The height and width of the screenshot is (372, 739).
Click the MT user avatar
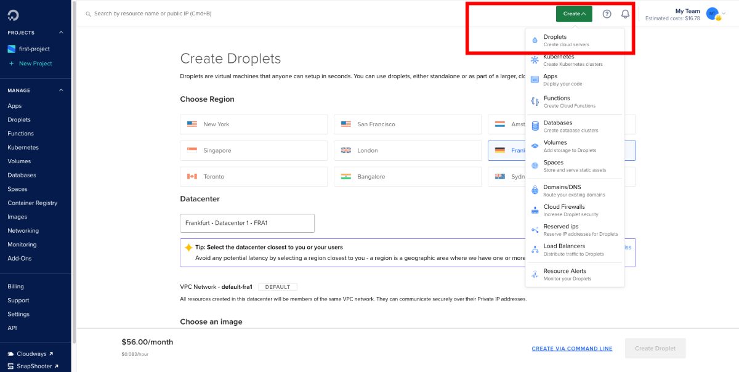(713, 13)
